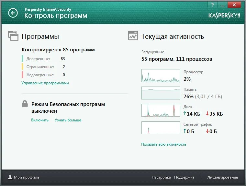Open Управление программами link
This screenshot has width=246, height=186.
coord(45,83)
